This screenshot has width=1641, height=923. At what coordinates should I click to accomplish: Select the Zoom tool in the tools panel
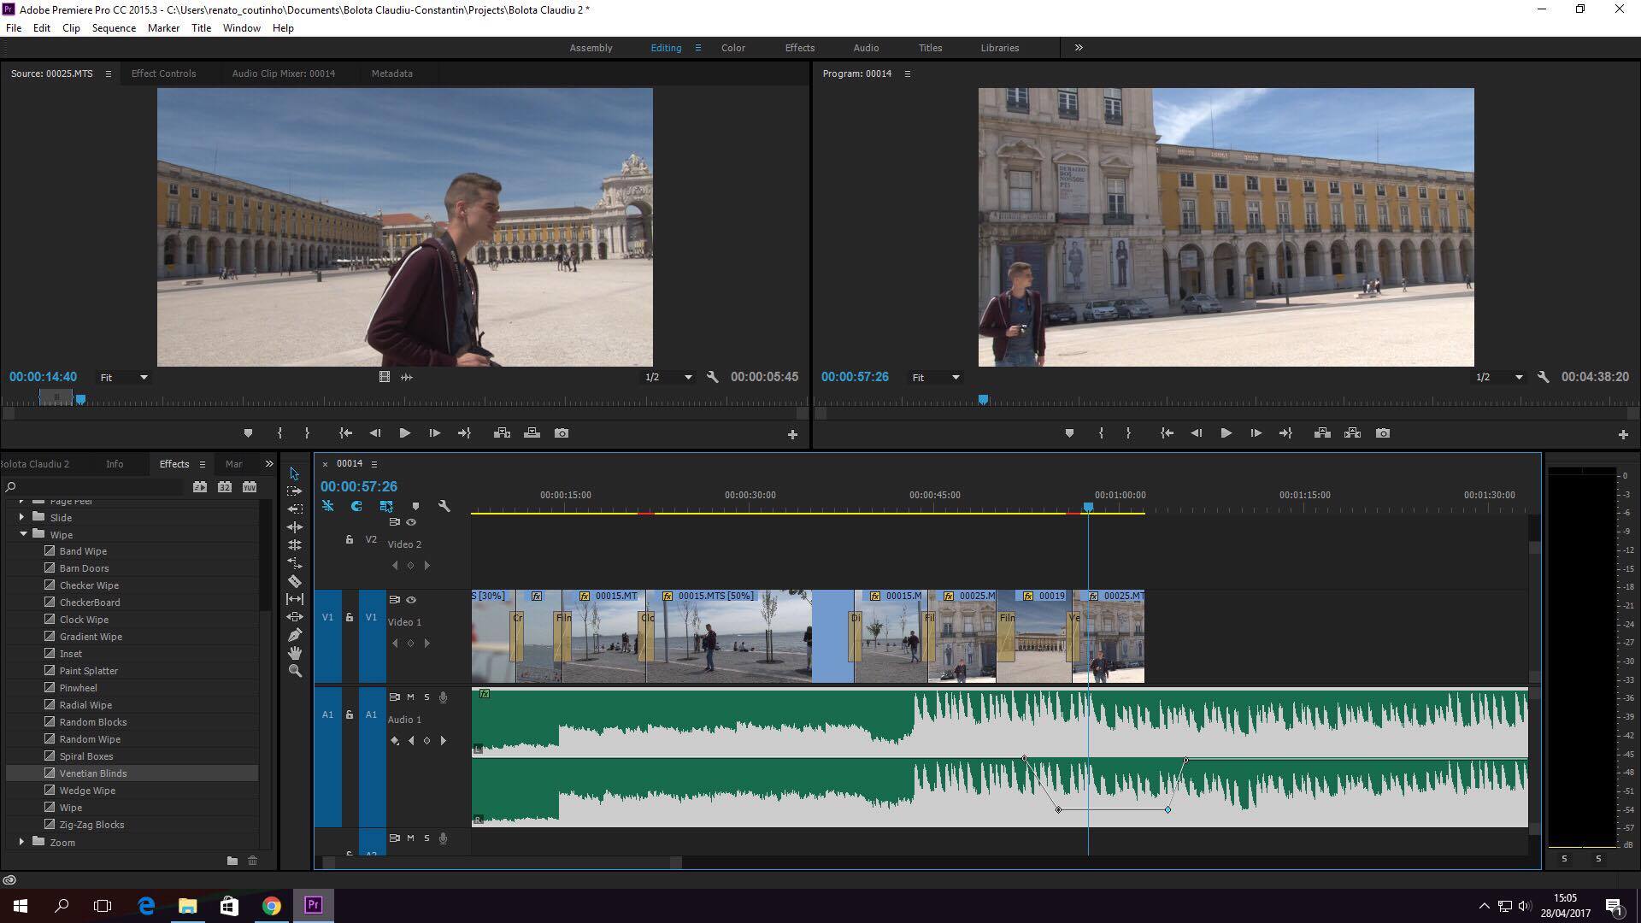(294, 671)
